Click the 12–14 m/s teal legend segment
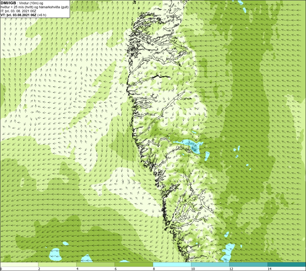306x271 pixels. click(x=248, y=265)
